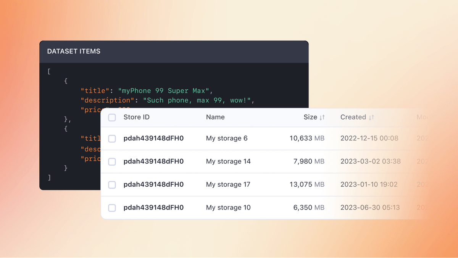The image size is (458, 258).
Task: Click the Size value 13,075 MB
Action: [x=306, y=185]
